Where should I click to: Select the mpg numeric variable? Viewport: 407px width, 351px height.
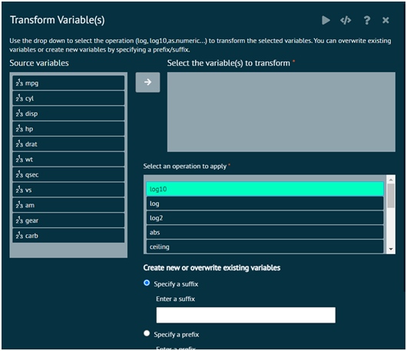click(68, 83)
